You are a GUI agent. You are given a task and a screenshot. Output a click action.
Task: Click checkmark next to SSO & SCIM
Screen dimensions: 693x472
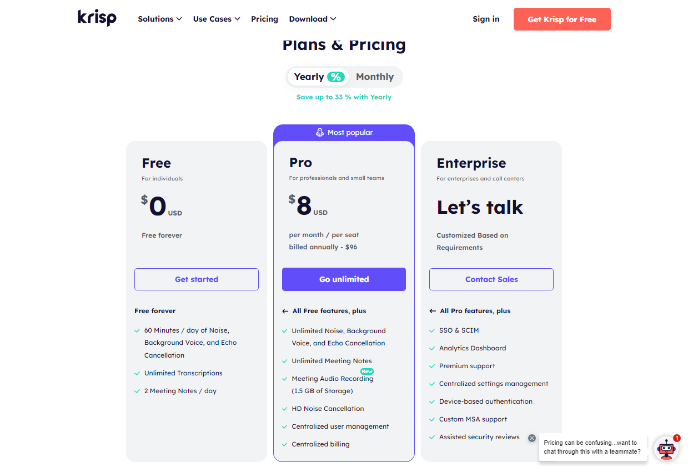tap(433, 330)
